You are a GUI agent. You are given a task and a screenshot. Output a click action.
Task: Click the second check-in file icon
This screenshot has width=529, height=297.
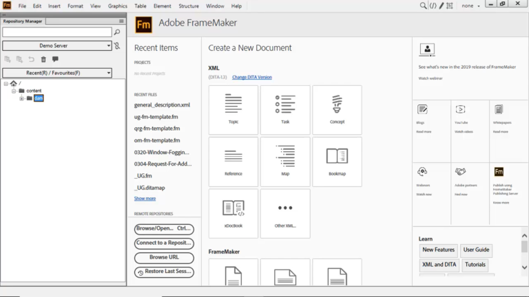(x=19, y=59)
